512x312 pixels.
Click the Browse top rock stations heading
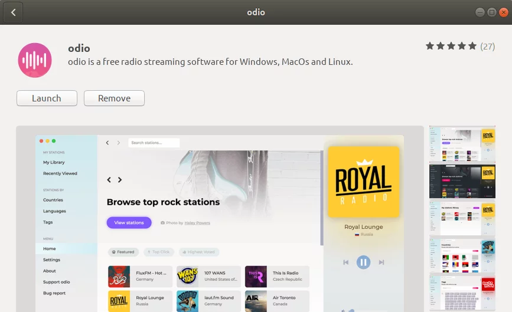(x=163, y=202)
